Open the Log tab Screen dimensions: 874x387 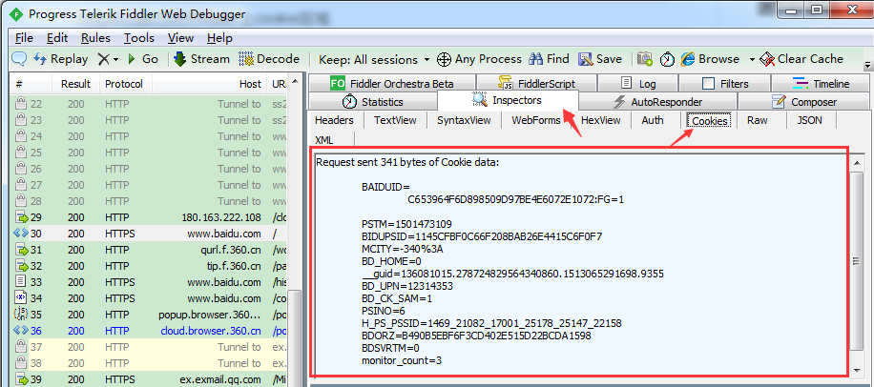point(638,84)
